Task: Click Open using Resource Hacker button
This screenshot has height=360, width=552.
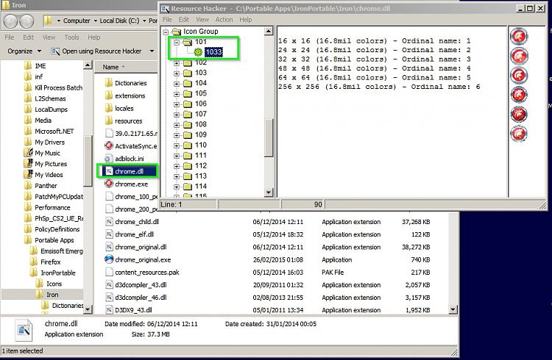Action: (96, 51)
